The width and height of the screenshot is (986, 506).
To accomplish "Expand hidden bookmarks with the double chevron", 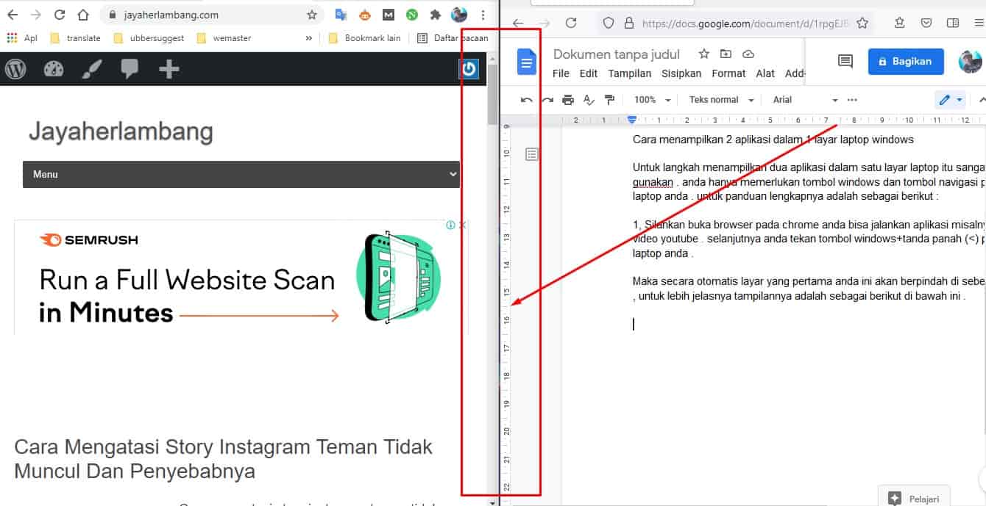I will pyautogui.click(x=308, y=38).
